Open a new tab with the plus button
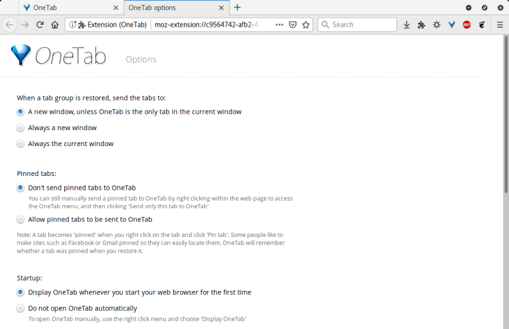Screen dimensions: 509x329 [x=237, y=8]
